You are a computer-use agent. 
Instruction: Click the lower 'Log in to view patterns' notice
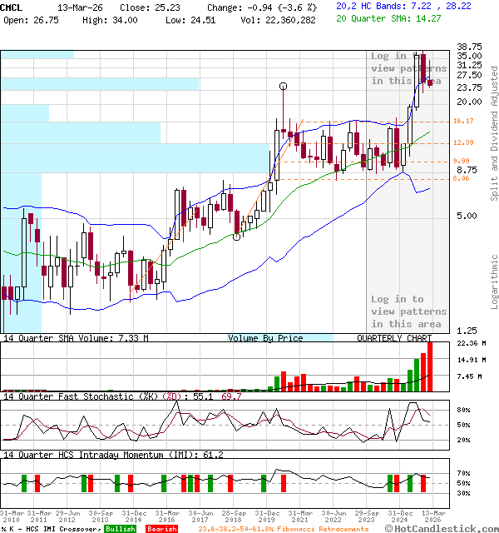[x=408, y=311]
